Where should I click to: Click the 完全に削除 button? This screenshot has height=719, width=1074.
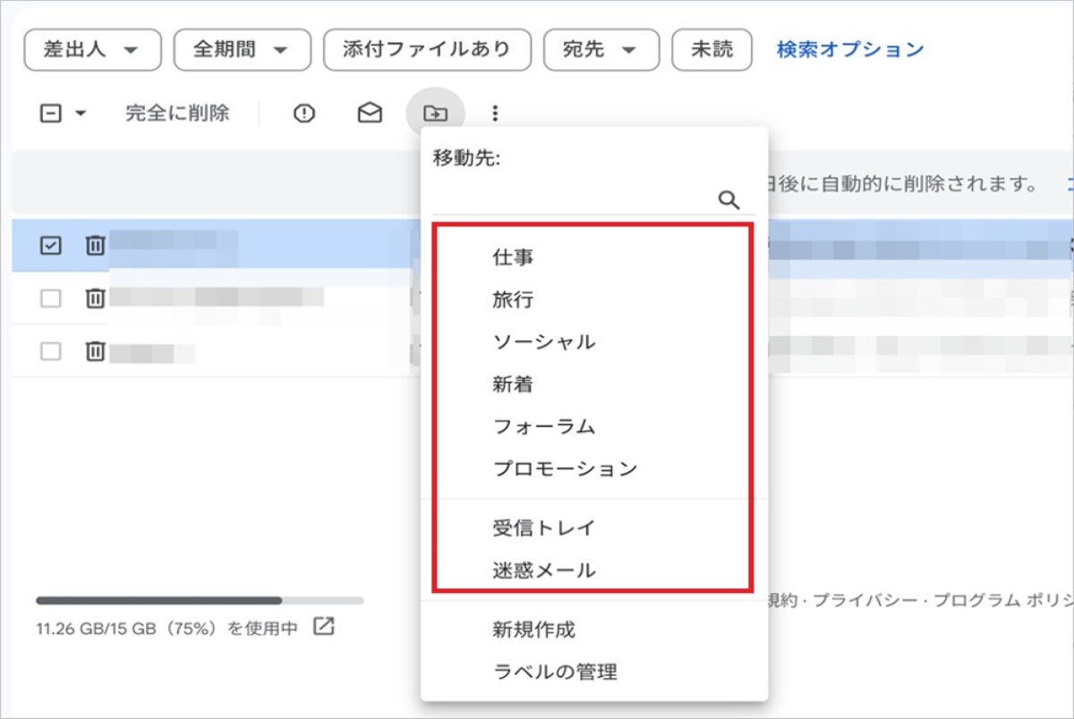[x=177, y=114]
